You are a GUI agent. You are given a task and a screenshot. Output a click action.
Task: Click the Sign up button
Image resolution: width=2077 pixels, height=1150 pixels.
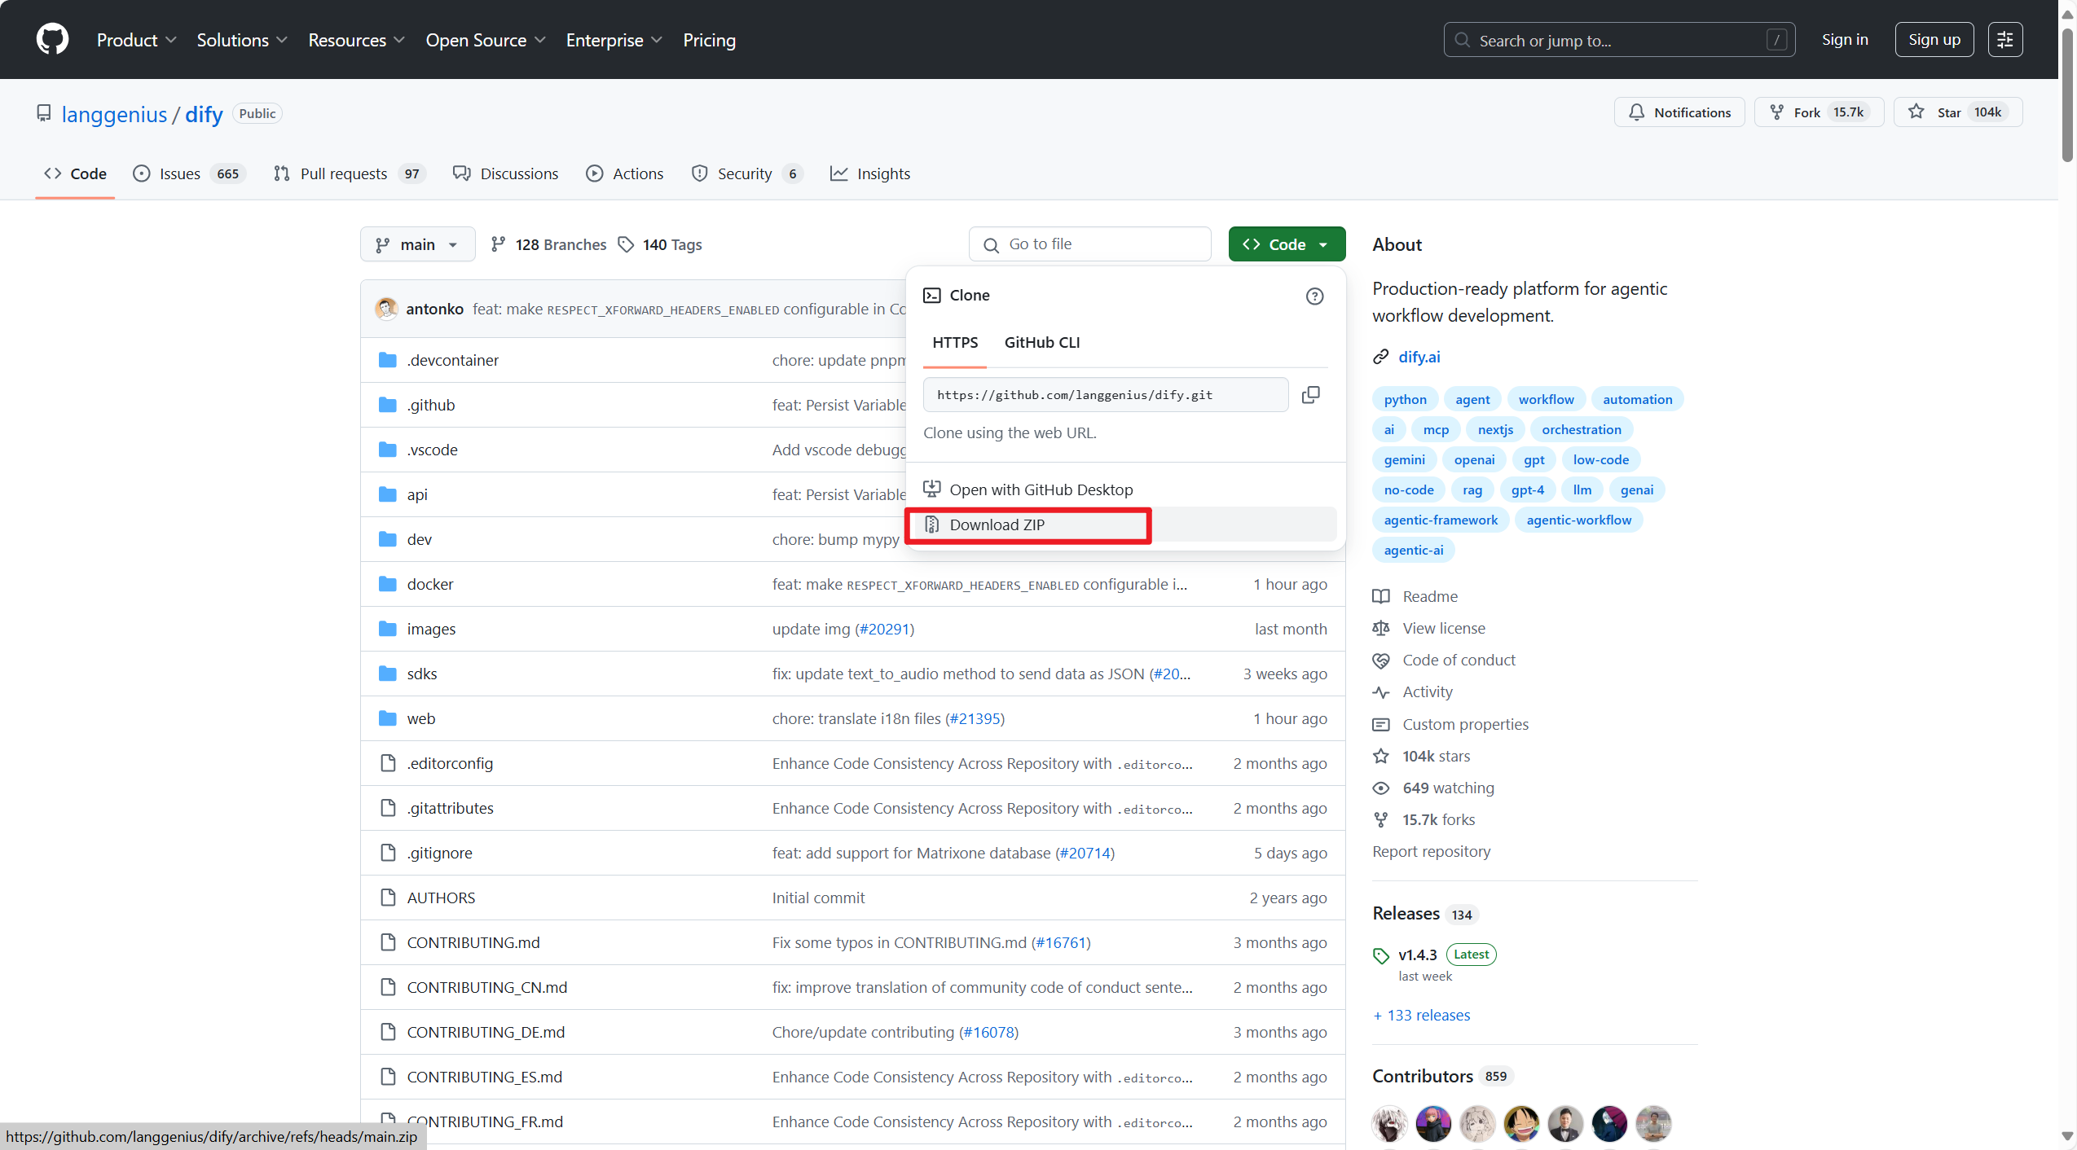tap(1934, 40)
